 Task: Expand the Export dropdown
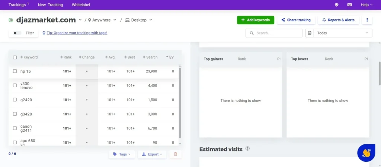pyautogui.click(x=152, y=154)
